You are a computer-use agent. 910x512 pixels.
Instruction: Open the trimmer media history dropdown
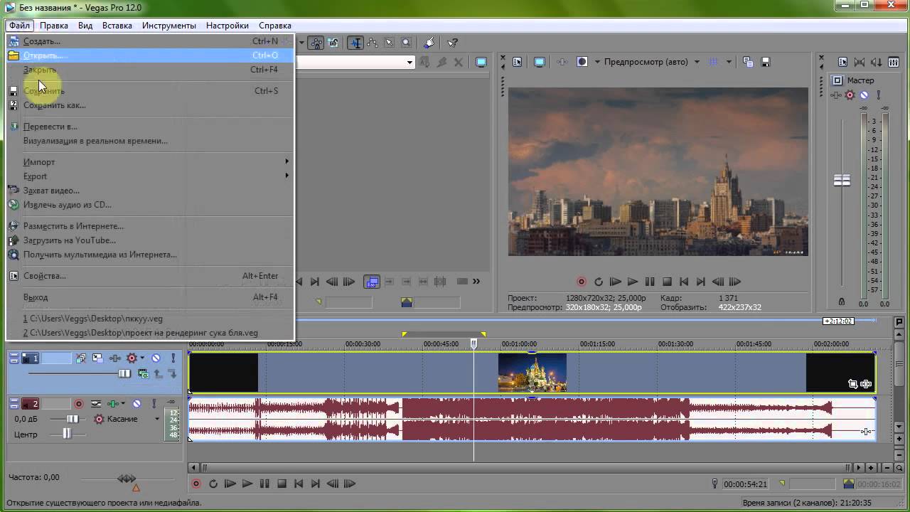coord(409,63)
